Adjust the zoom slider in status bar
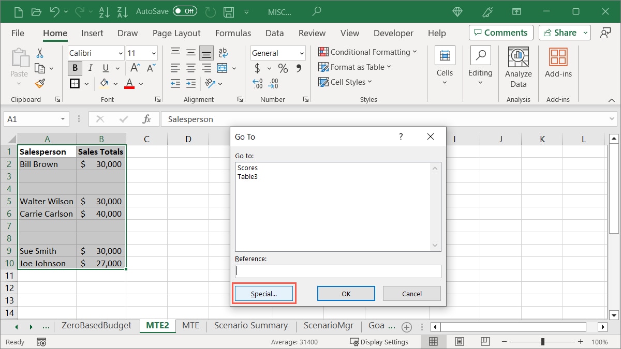 click(x=542, y=342)
